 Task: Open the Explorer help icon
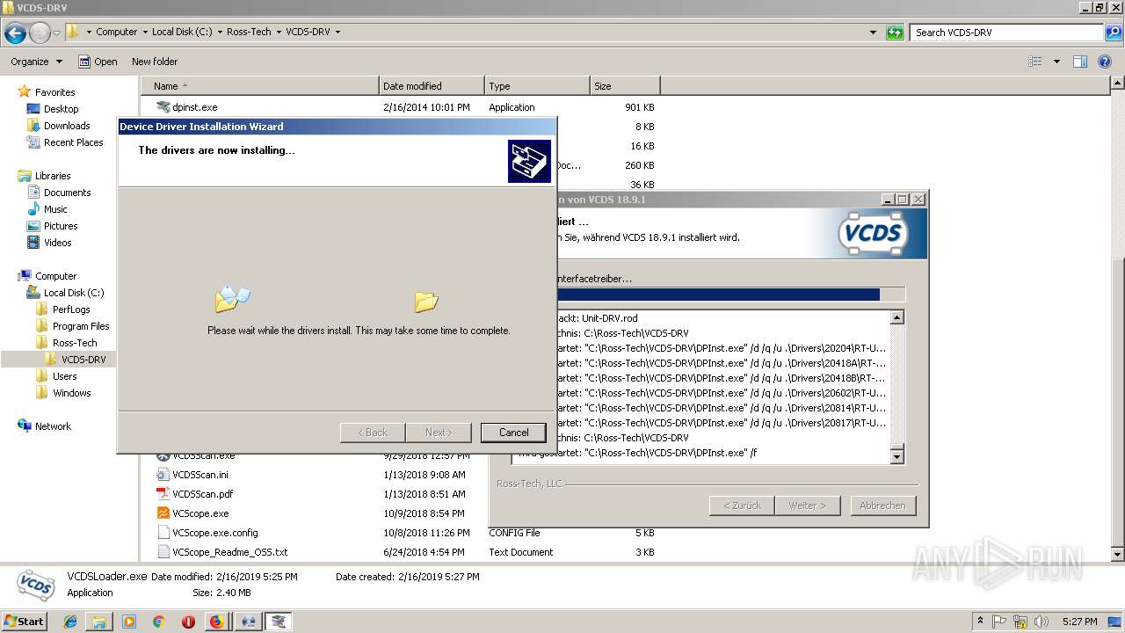(1105, 62)
